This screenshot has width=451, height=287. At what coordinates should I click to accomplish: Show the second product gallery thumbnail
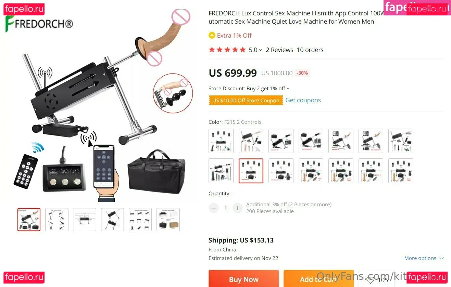[57, 220]
